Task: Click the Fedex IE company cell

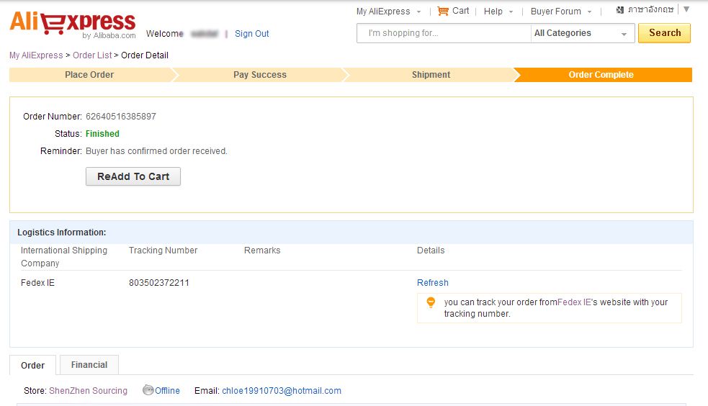Action: pos(37,283)
